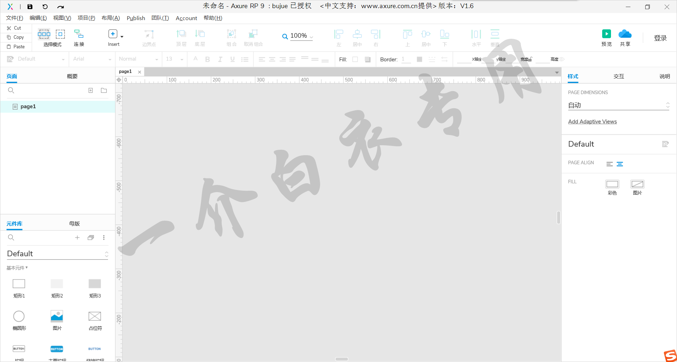The image size is (677, 362).
Task: Open the page tabs list dropdown arrow
Action: 557,73
